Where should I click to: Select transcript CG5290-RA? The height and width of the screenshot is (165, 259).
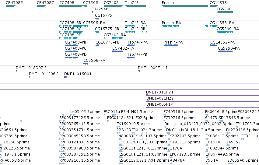pyautogui.click(x=225, y=32)
